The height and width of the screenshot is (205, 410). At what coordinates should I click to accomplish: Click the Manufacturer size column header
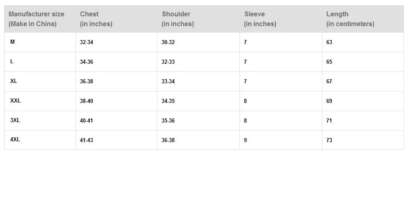click(36, 19)
